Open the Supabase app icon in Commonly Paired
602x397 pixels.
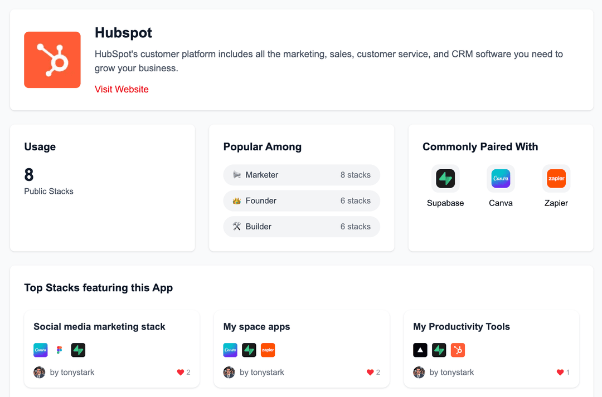click(445, 178)
